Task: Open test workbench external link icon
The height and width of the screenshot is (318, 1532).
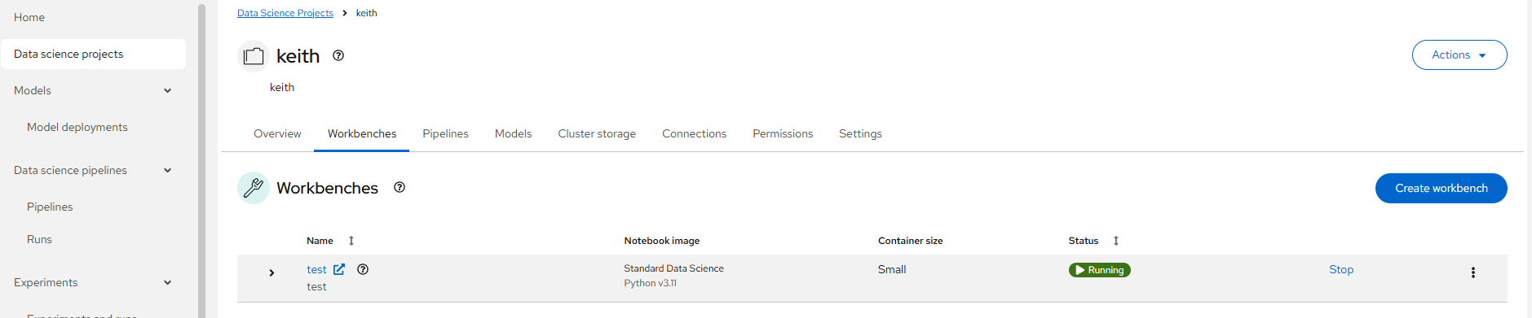Action: (339, 269)
